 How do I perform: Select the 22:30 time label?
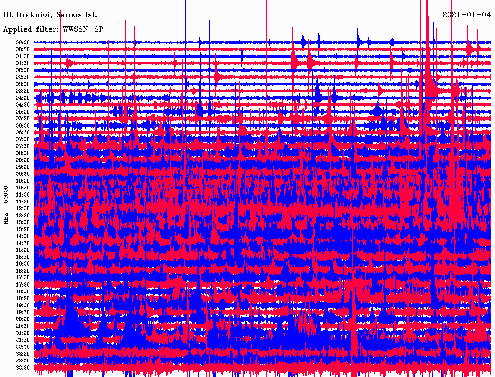click(22, 354)
